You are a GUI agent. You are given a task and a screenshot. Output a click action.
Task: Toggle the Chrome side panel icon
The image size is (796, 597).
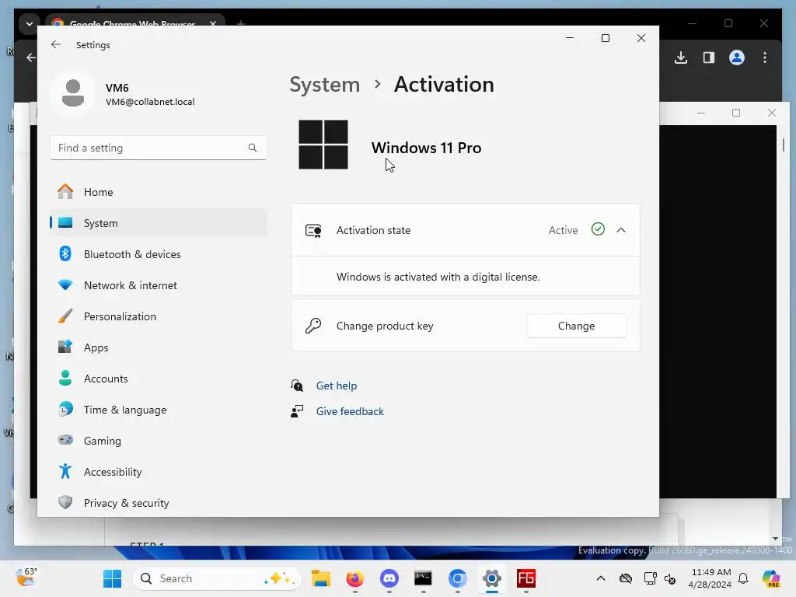coord(709,58)
